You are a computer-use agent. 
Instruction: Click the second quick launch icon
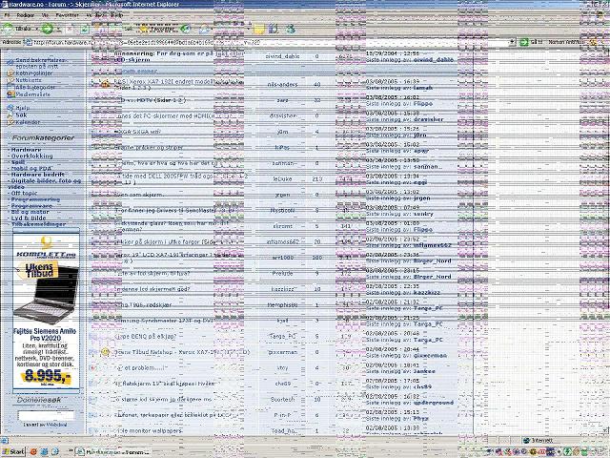[44, 451]
